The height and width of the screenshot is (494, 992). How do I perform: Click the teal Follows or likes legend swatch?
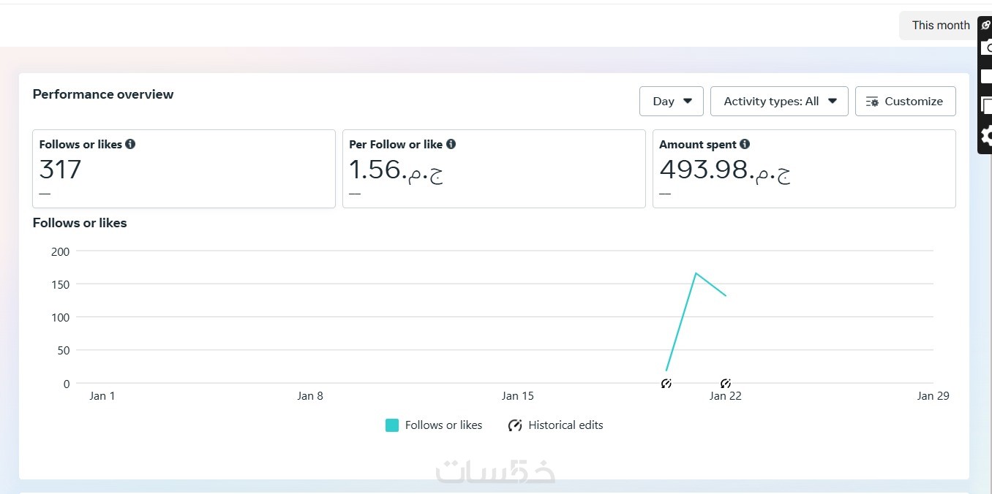pyautogui.click(x=392, y=425)
